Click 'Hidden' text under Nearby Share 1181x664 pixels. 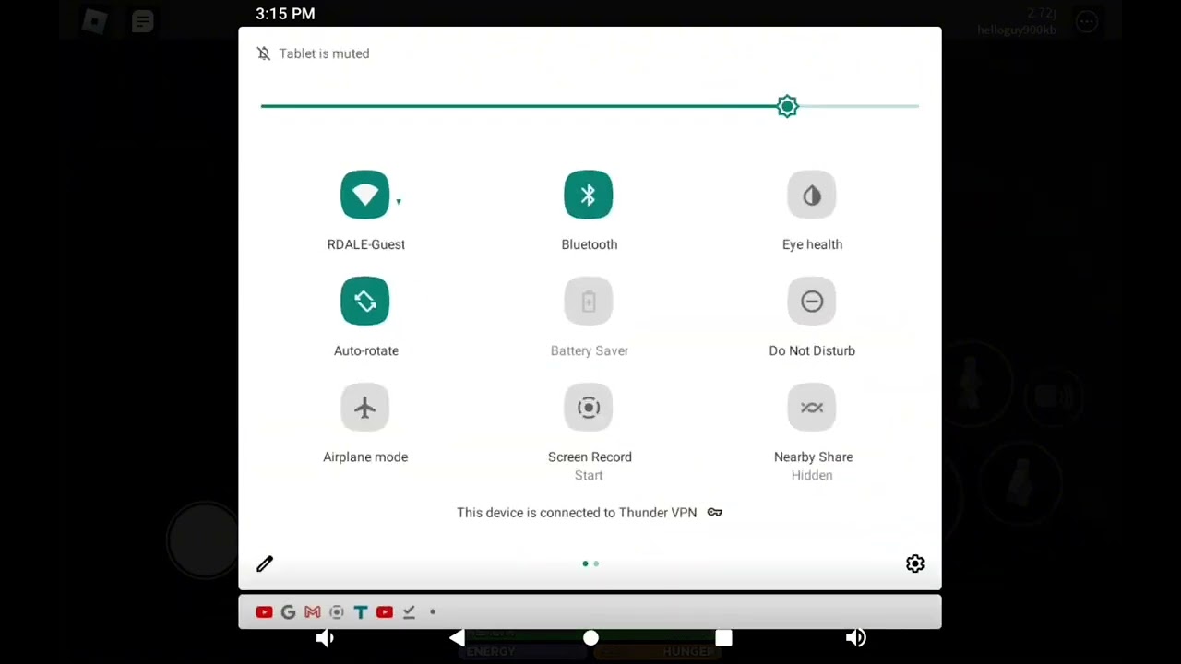tap(812, 476)
